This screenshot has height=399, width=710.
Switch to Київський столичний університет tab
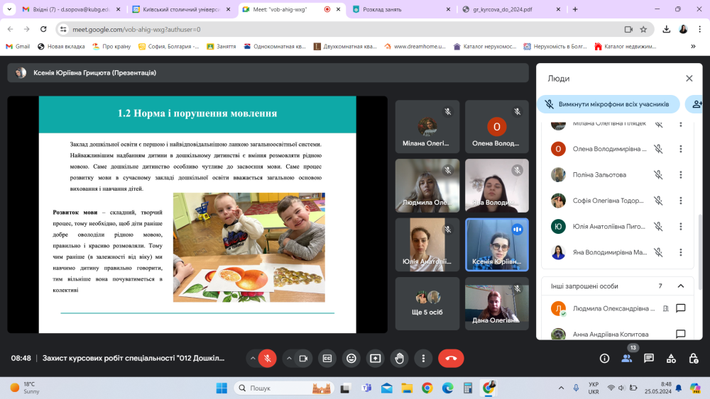click(x=181, y=9)
